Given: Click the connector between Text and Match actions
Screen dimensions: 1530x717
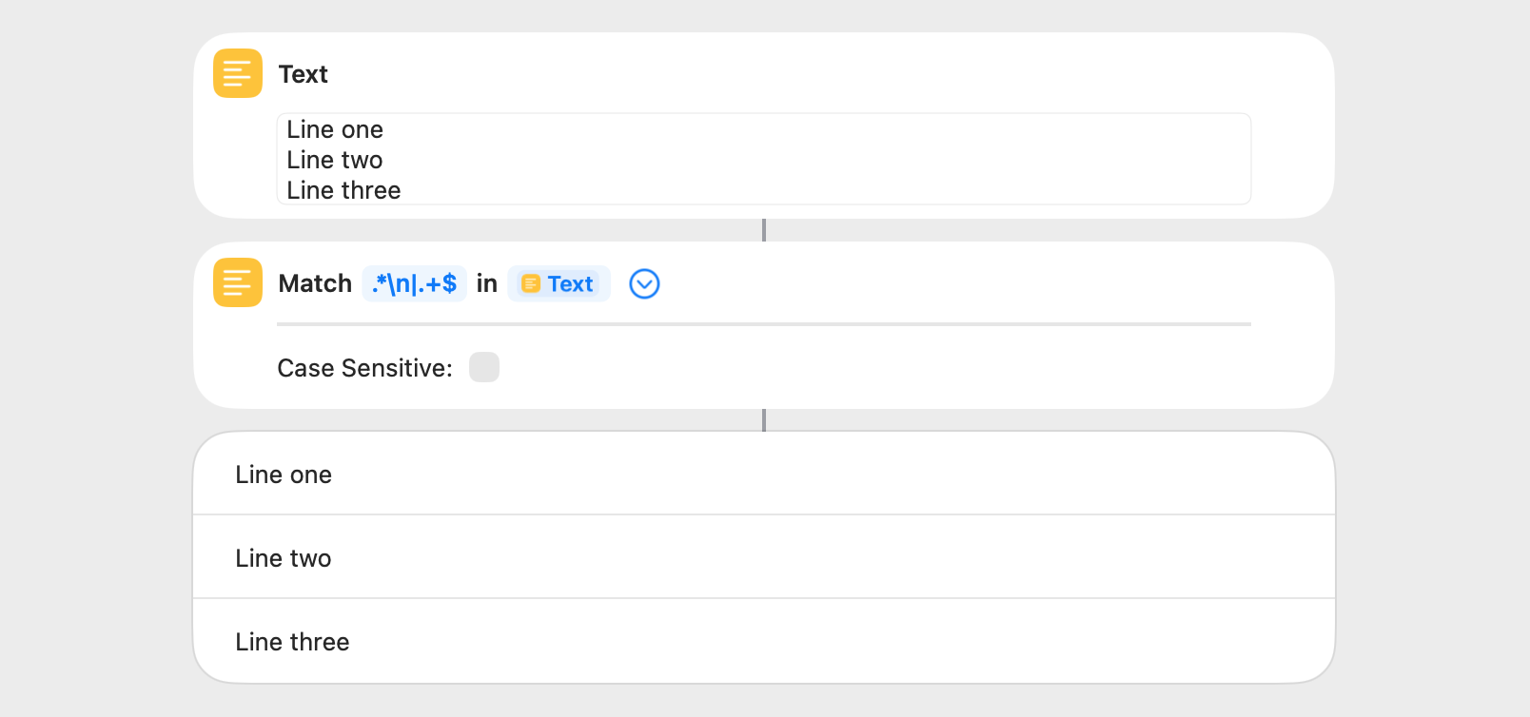Looking at the screenshot, I should tap(764, 230).
